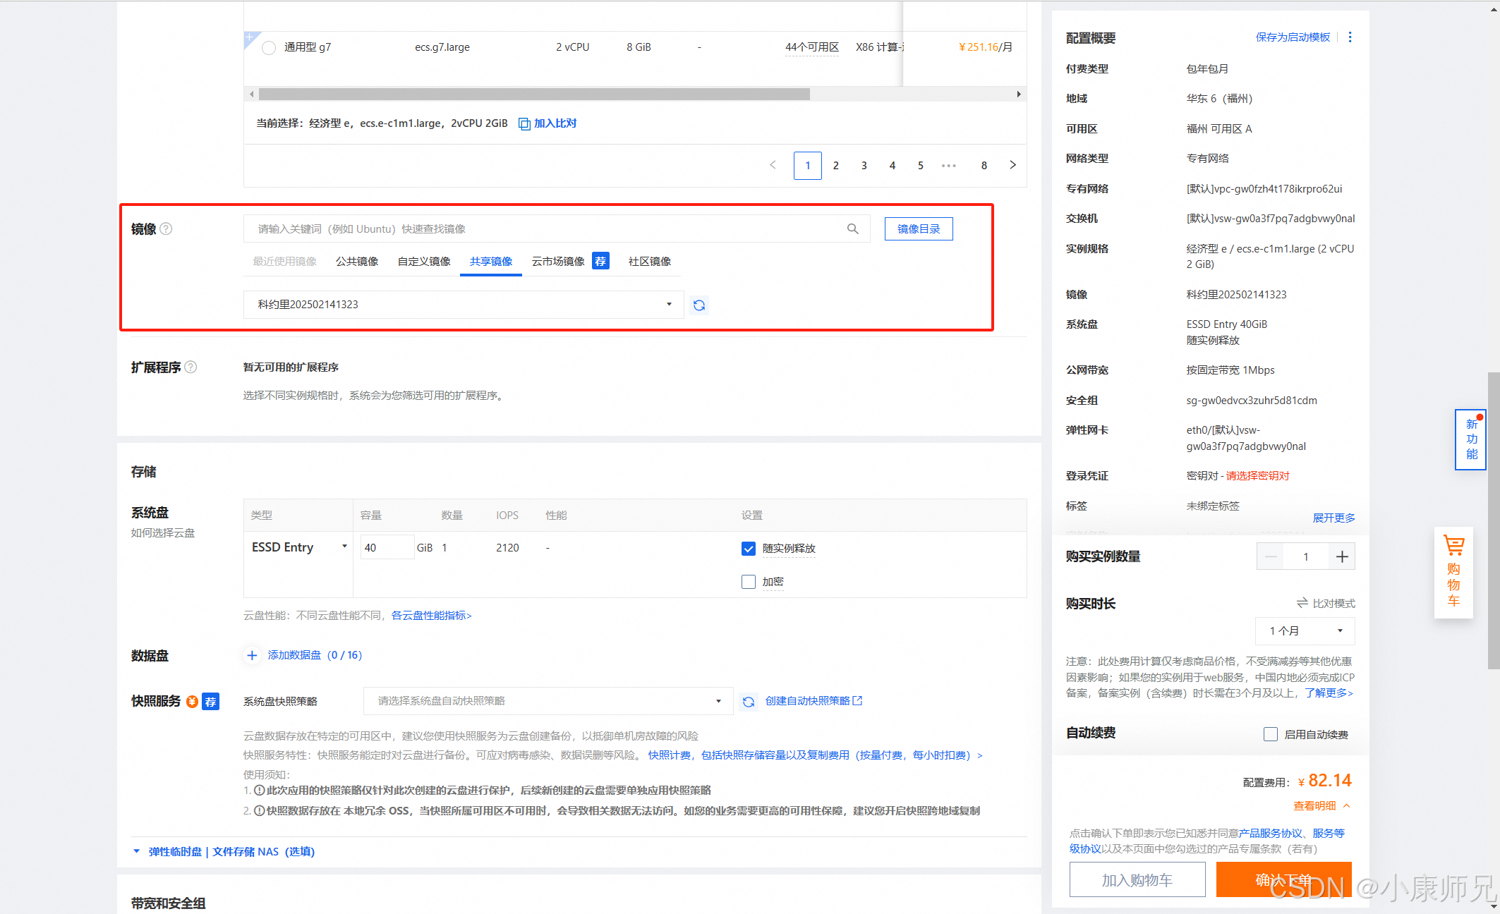1500x914 pixels.
Task: Enable the 启用自动续费 checkbox
Action: pyautogui.click(x=1271, y=734)
